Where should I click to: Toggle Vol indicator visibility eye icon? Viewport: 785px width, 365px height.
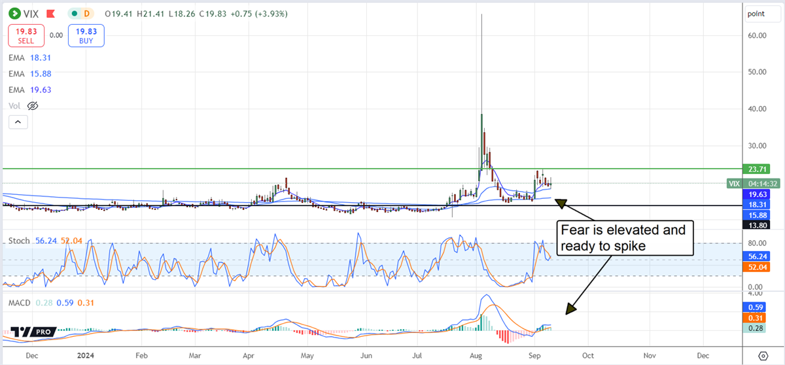coord(33,105)
